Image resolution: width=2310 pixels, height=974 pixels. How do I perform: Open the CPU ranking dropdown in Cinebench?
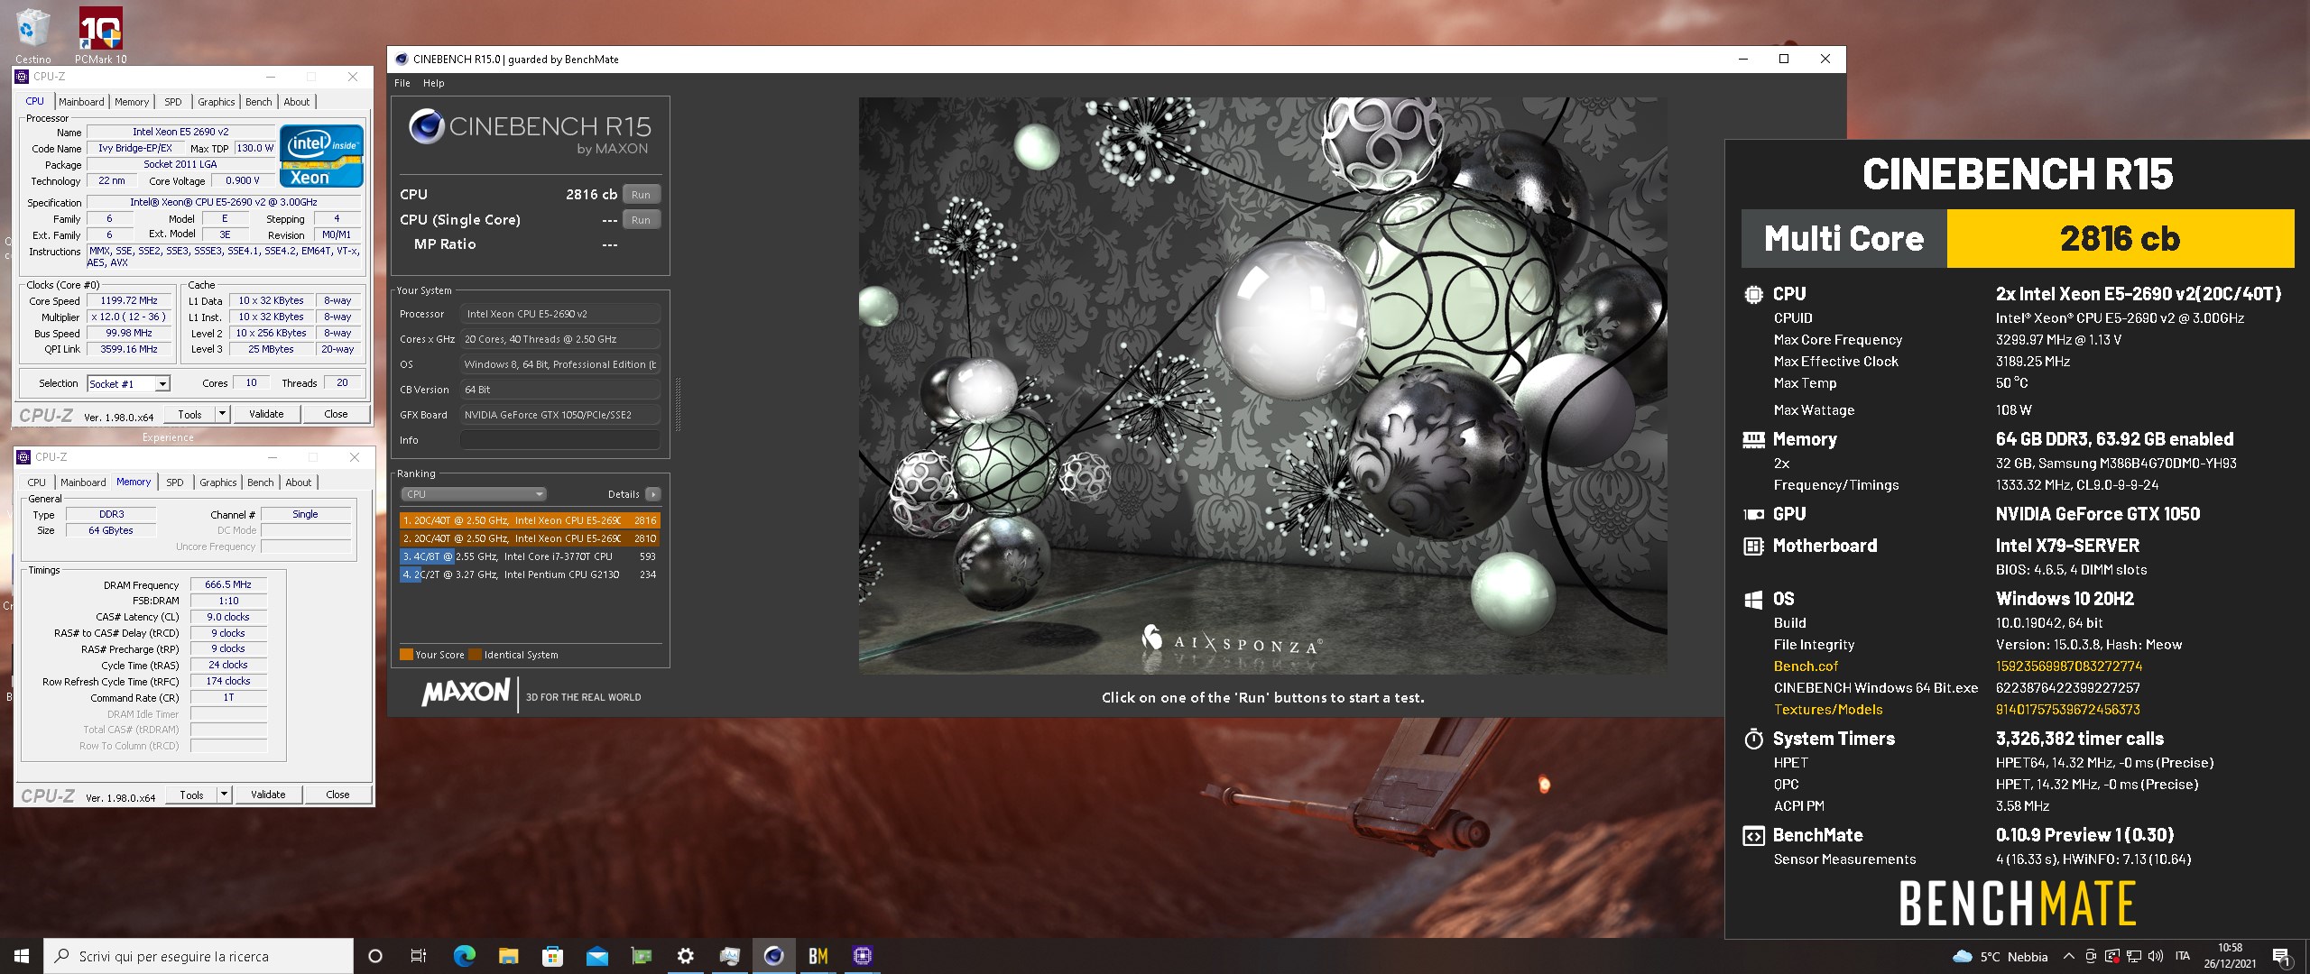[x=474, y=494]
